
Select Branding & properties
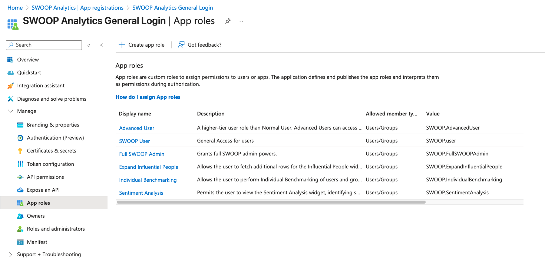click(x=54, y=125)
